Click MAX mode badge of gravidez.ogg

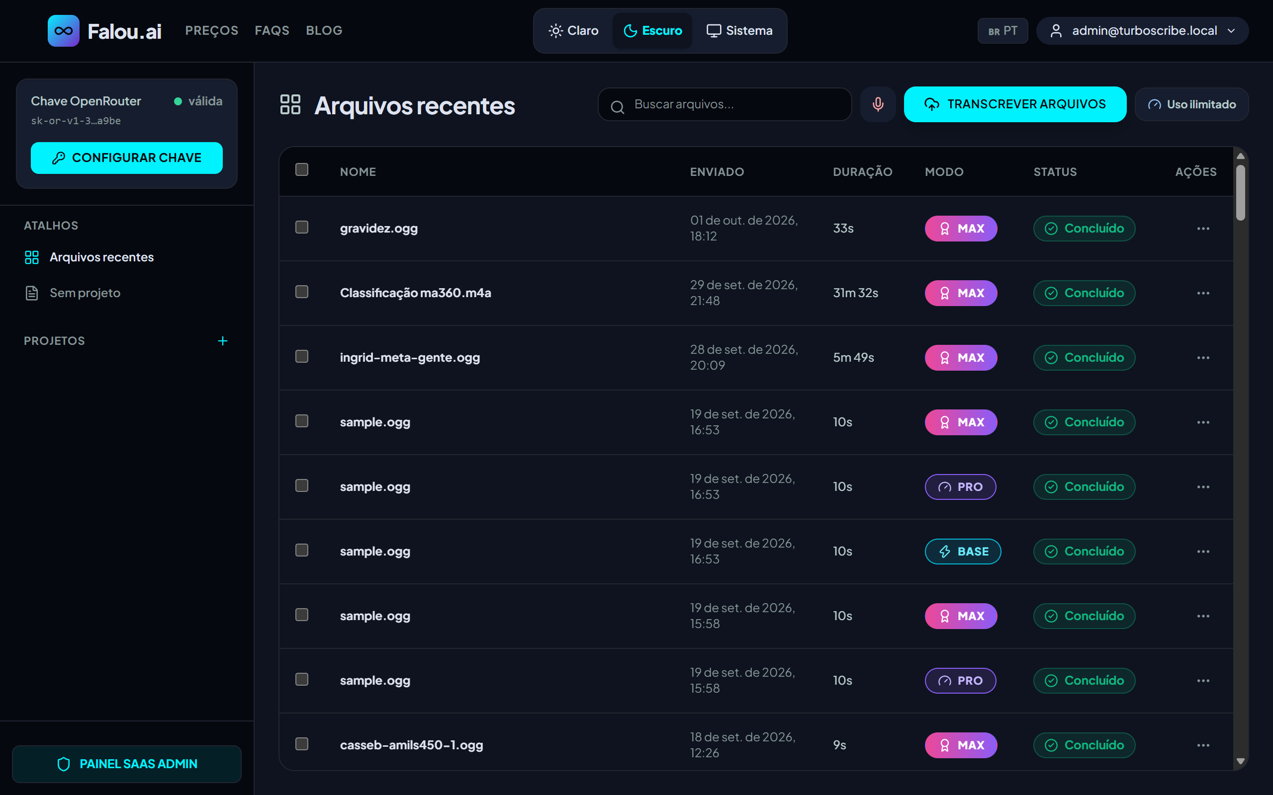[x=961, y=228]
